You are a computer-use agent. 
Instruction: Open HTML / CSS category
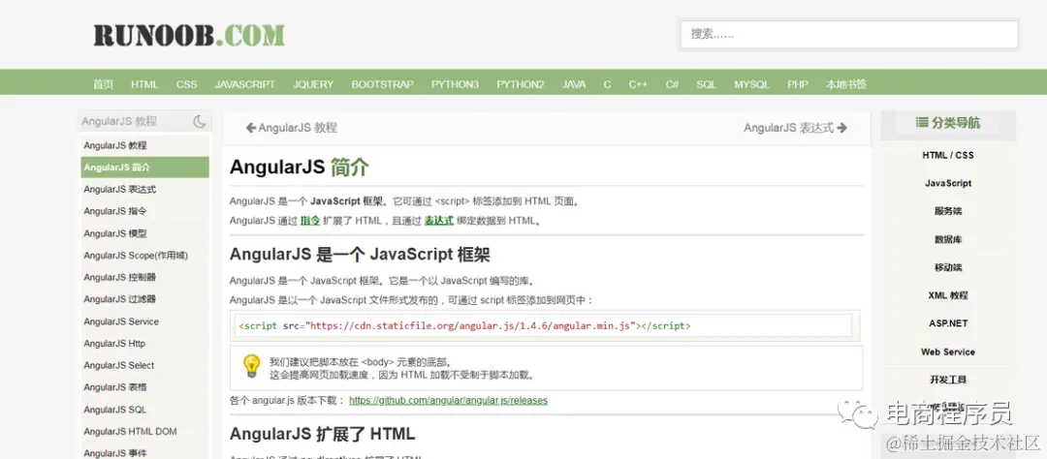click(948, 155)
